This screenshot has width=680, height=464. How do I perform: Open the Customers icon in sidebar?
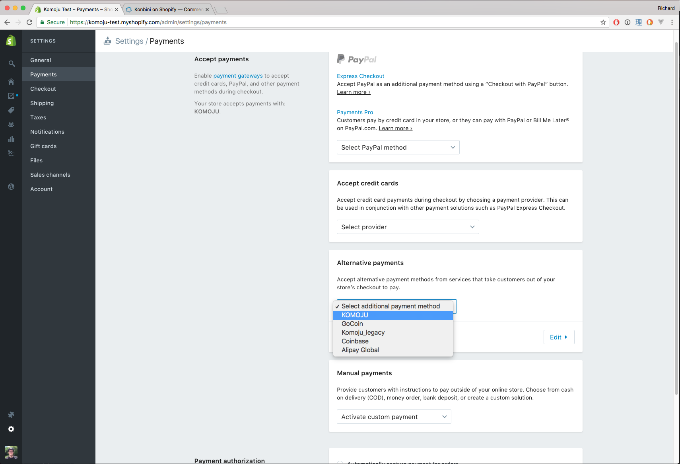[11, 125]
